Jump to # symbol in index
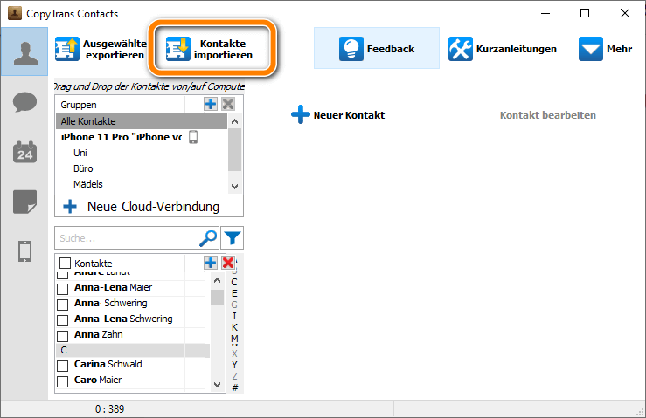Screen dimensions: 646x418 click(x=235, y=387)
